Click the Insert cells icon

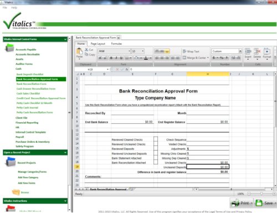(248, 51)
